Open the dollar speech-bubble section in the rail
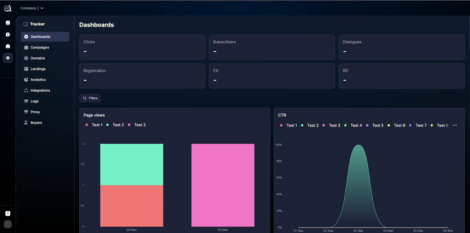Viewport: 470px width, 233px height. pos(8,35)
